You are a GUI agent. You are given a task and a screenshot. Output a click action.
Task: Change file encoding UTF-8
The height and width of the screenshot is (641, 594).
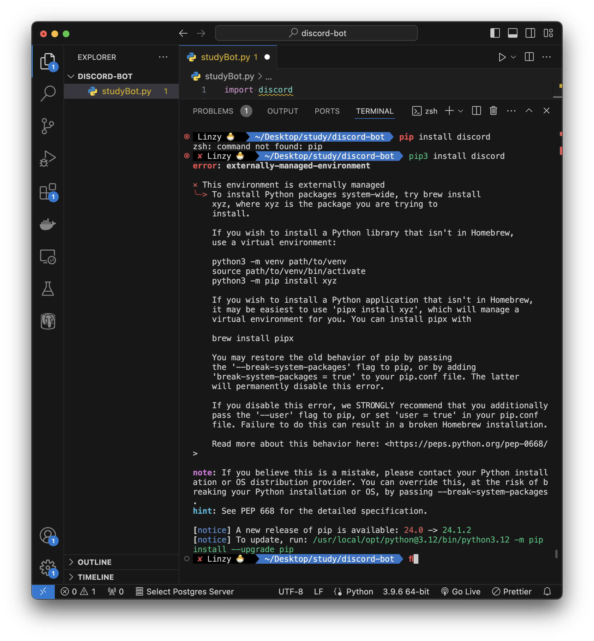pos(291,591)
